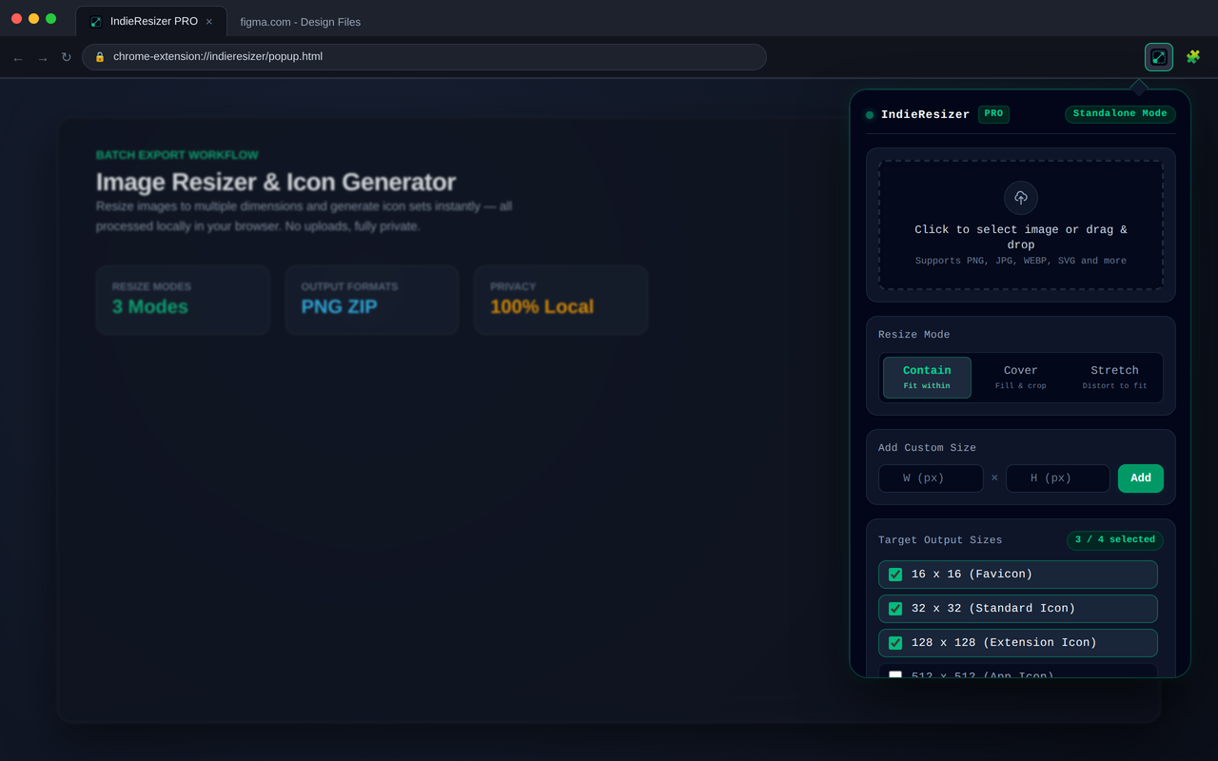Click the address bar URL field
The image size is (1218, 761).
click(424, 57)
